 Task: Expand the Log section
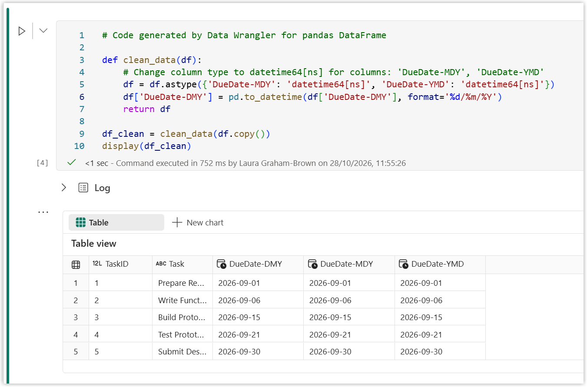click(64, 188)
